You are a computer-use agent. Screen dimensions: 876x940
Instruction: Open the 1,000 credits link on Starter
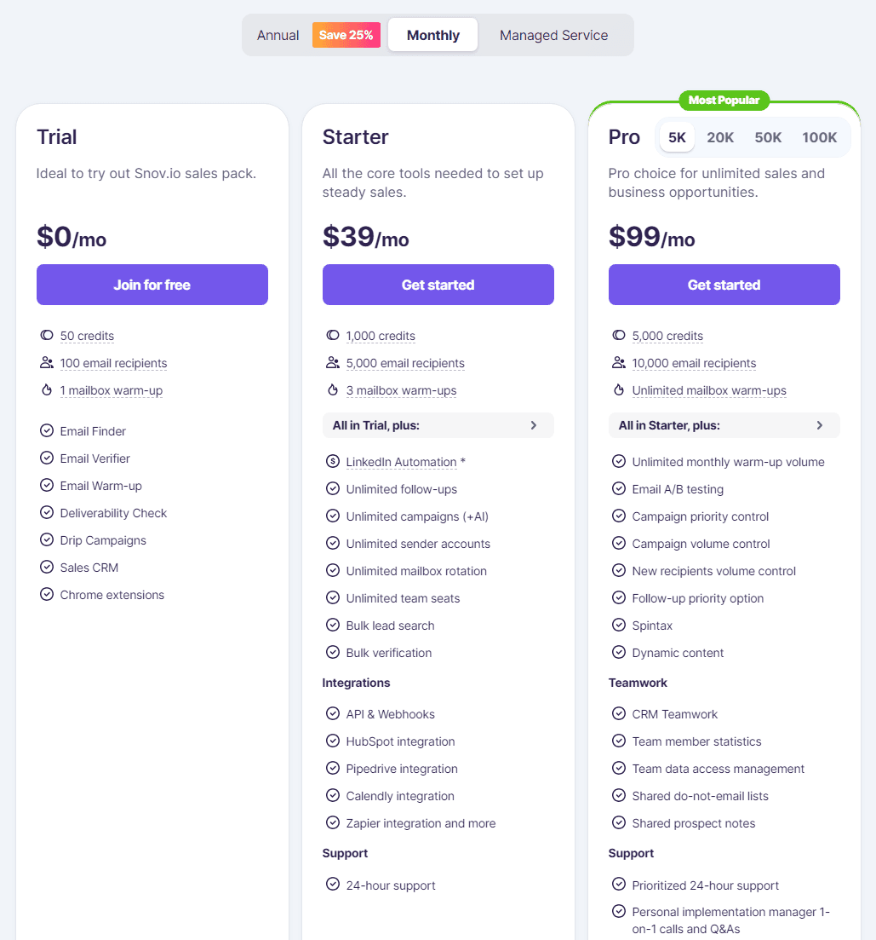[381, 335]
